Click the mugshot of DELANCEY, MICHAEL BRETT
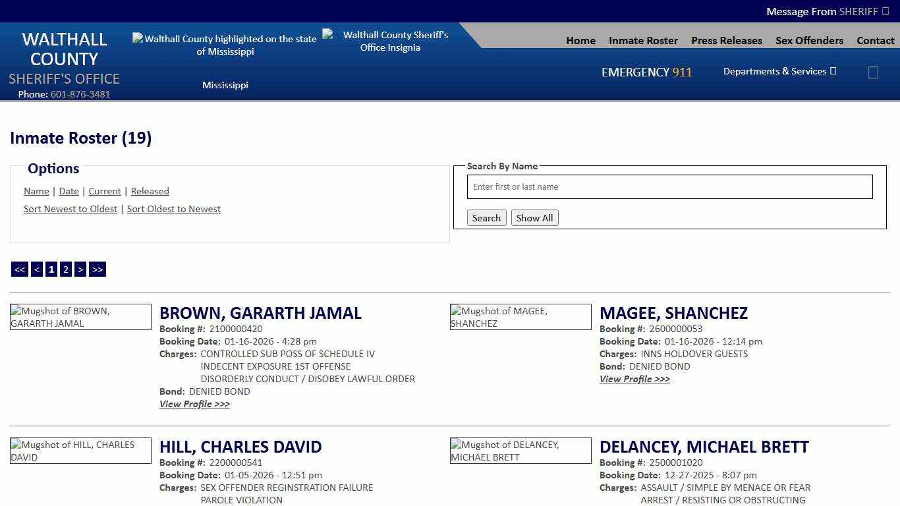 coord(520,451)
